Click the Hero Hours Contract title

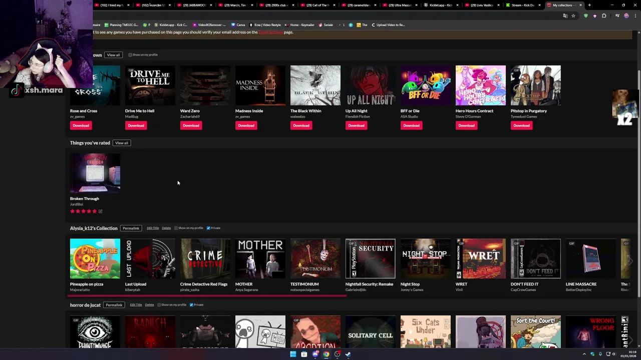[474, 111]
